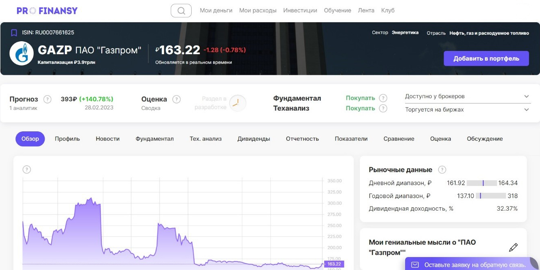Switch to the Оценка tab
This screenshot has width=540, height=270.
coord(440,139)
